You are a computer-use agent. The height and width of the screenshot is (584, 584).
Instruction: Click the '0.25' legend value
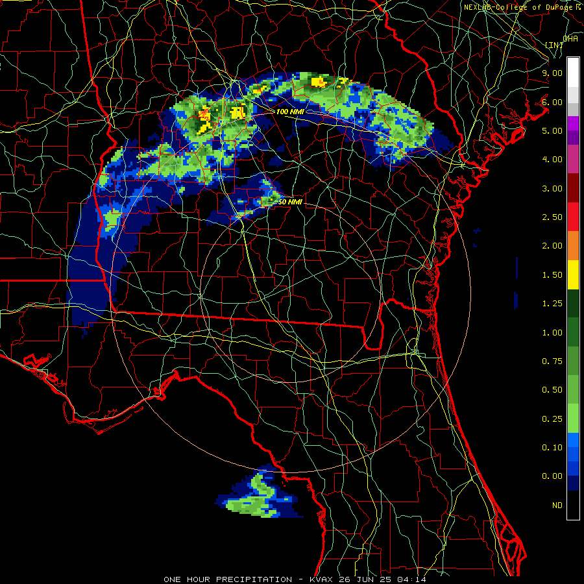click(x=552, y=419)
